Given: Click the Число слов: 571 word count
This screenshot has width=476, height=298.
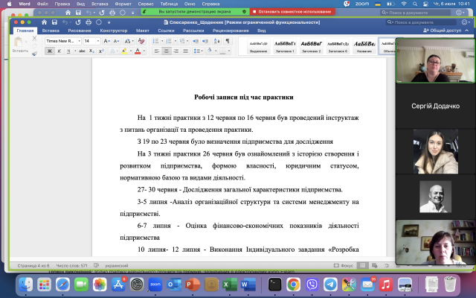Looking at the screenshot, I should 71,265.
